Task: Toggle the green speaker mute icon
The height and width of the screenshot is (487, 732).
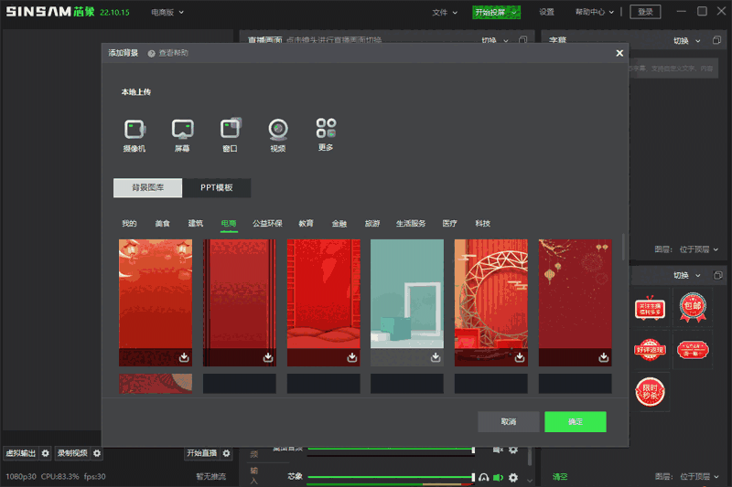Action: [x=499, y=477]
